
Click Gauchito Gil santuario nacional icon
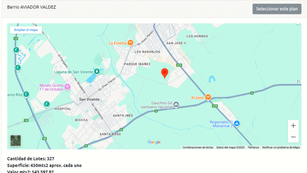[176, 105]
